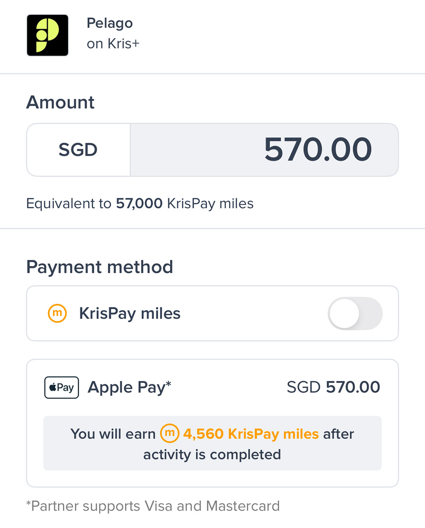Screen dimensions: 425x528
Task: Tap the 570.00 amount input field
Action: 263,150
